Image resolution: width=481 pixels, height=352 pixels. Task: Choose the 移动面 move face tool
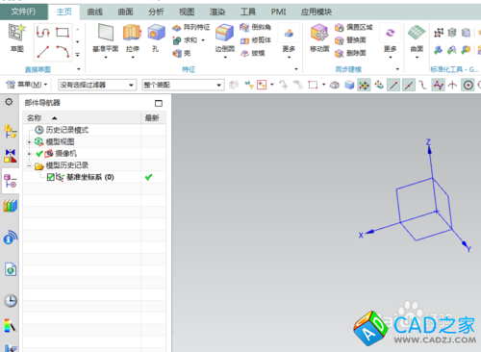point(319,38)
